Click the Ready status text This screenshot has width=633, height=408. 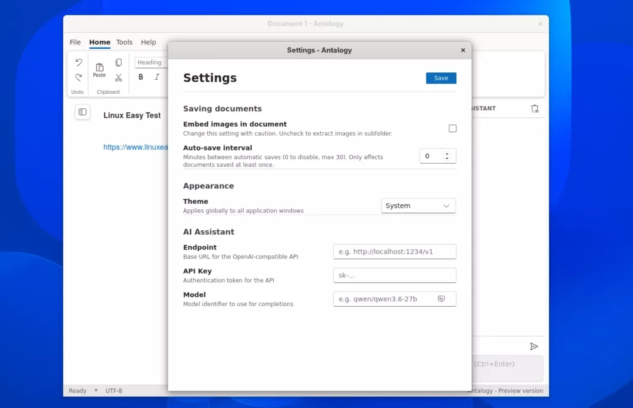[x=77, y=391]
